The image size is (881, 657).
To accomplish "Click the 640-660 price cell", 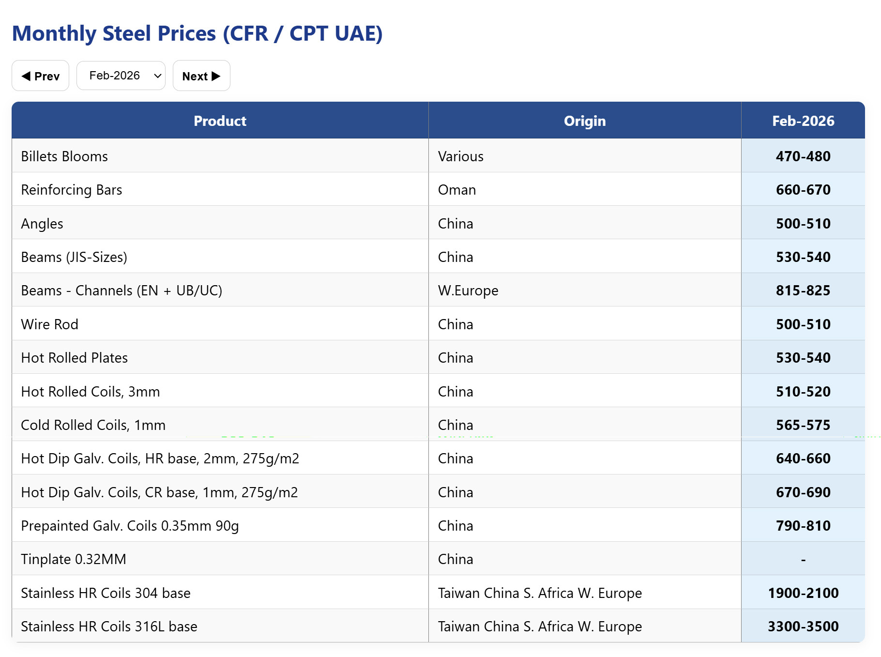I will pos(803,458).
